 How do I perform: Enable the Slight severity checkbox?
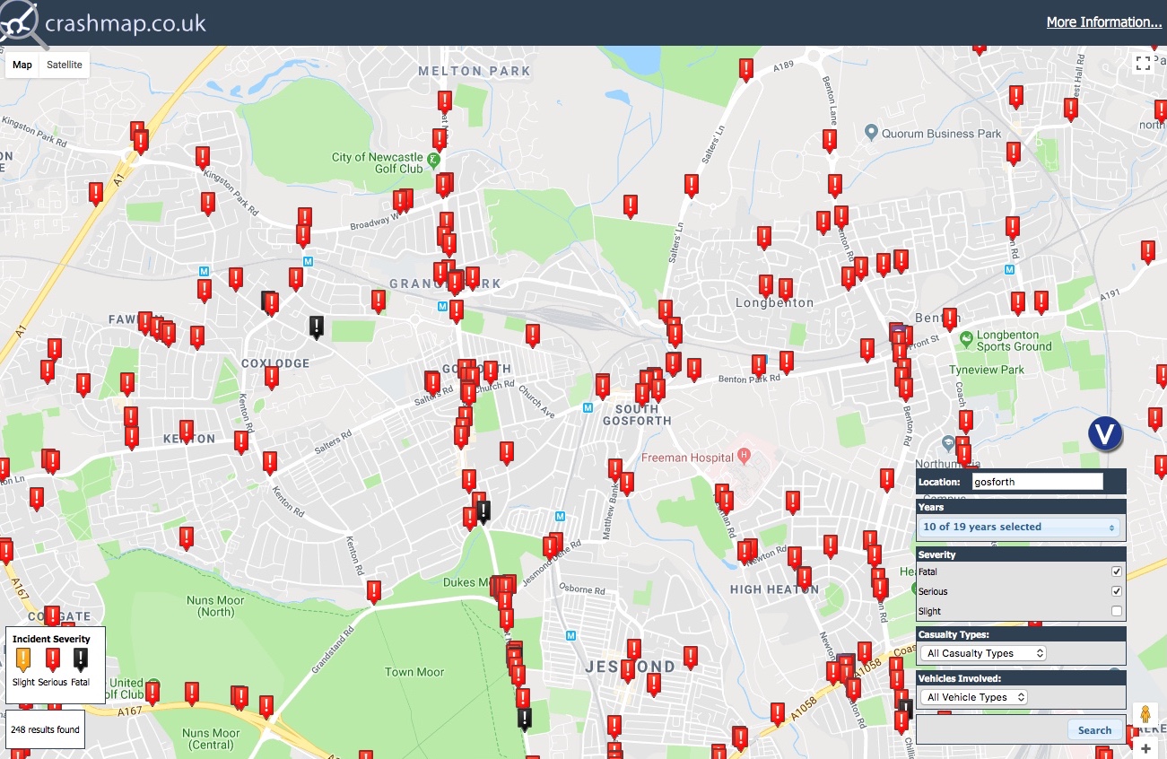[1117, 611]
